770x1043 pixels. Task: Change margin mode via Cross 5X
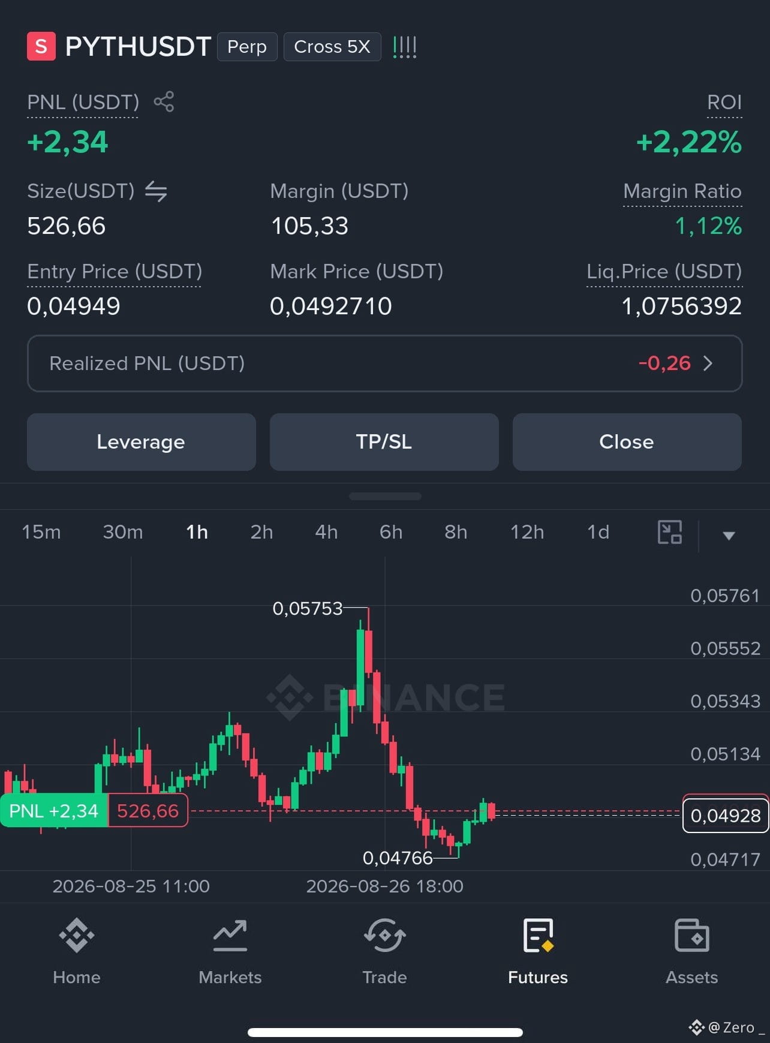(x=332, y=47)
